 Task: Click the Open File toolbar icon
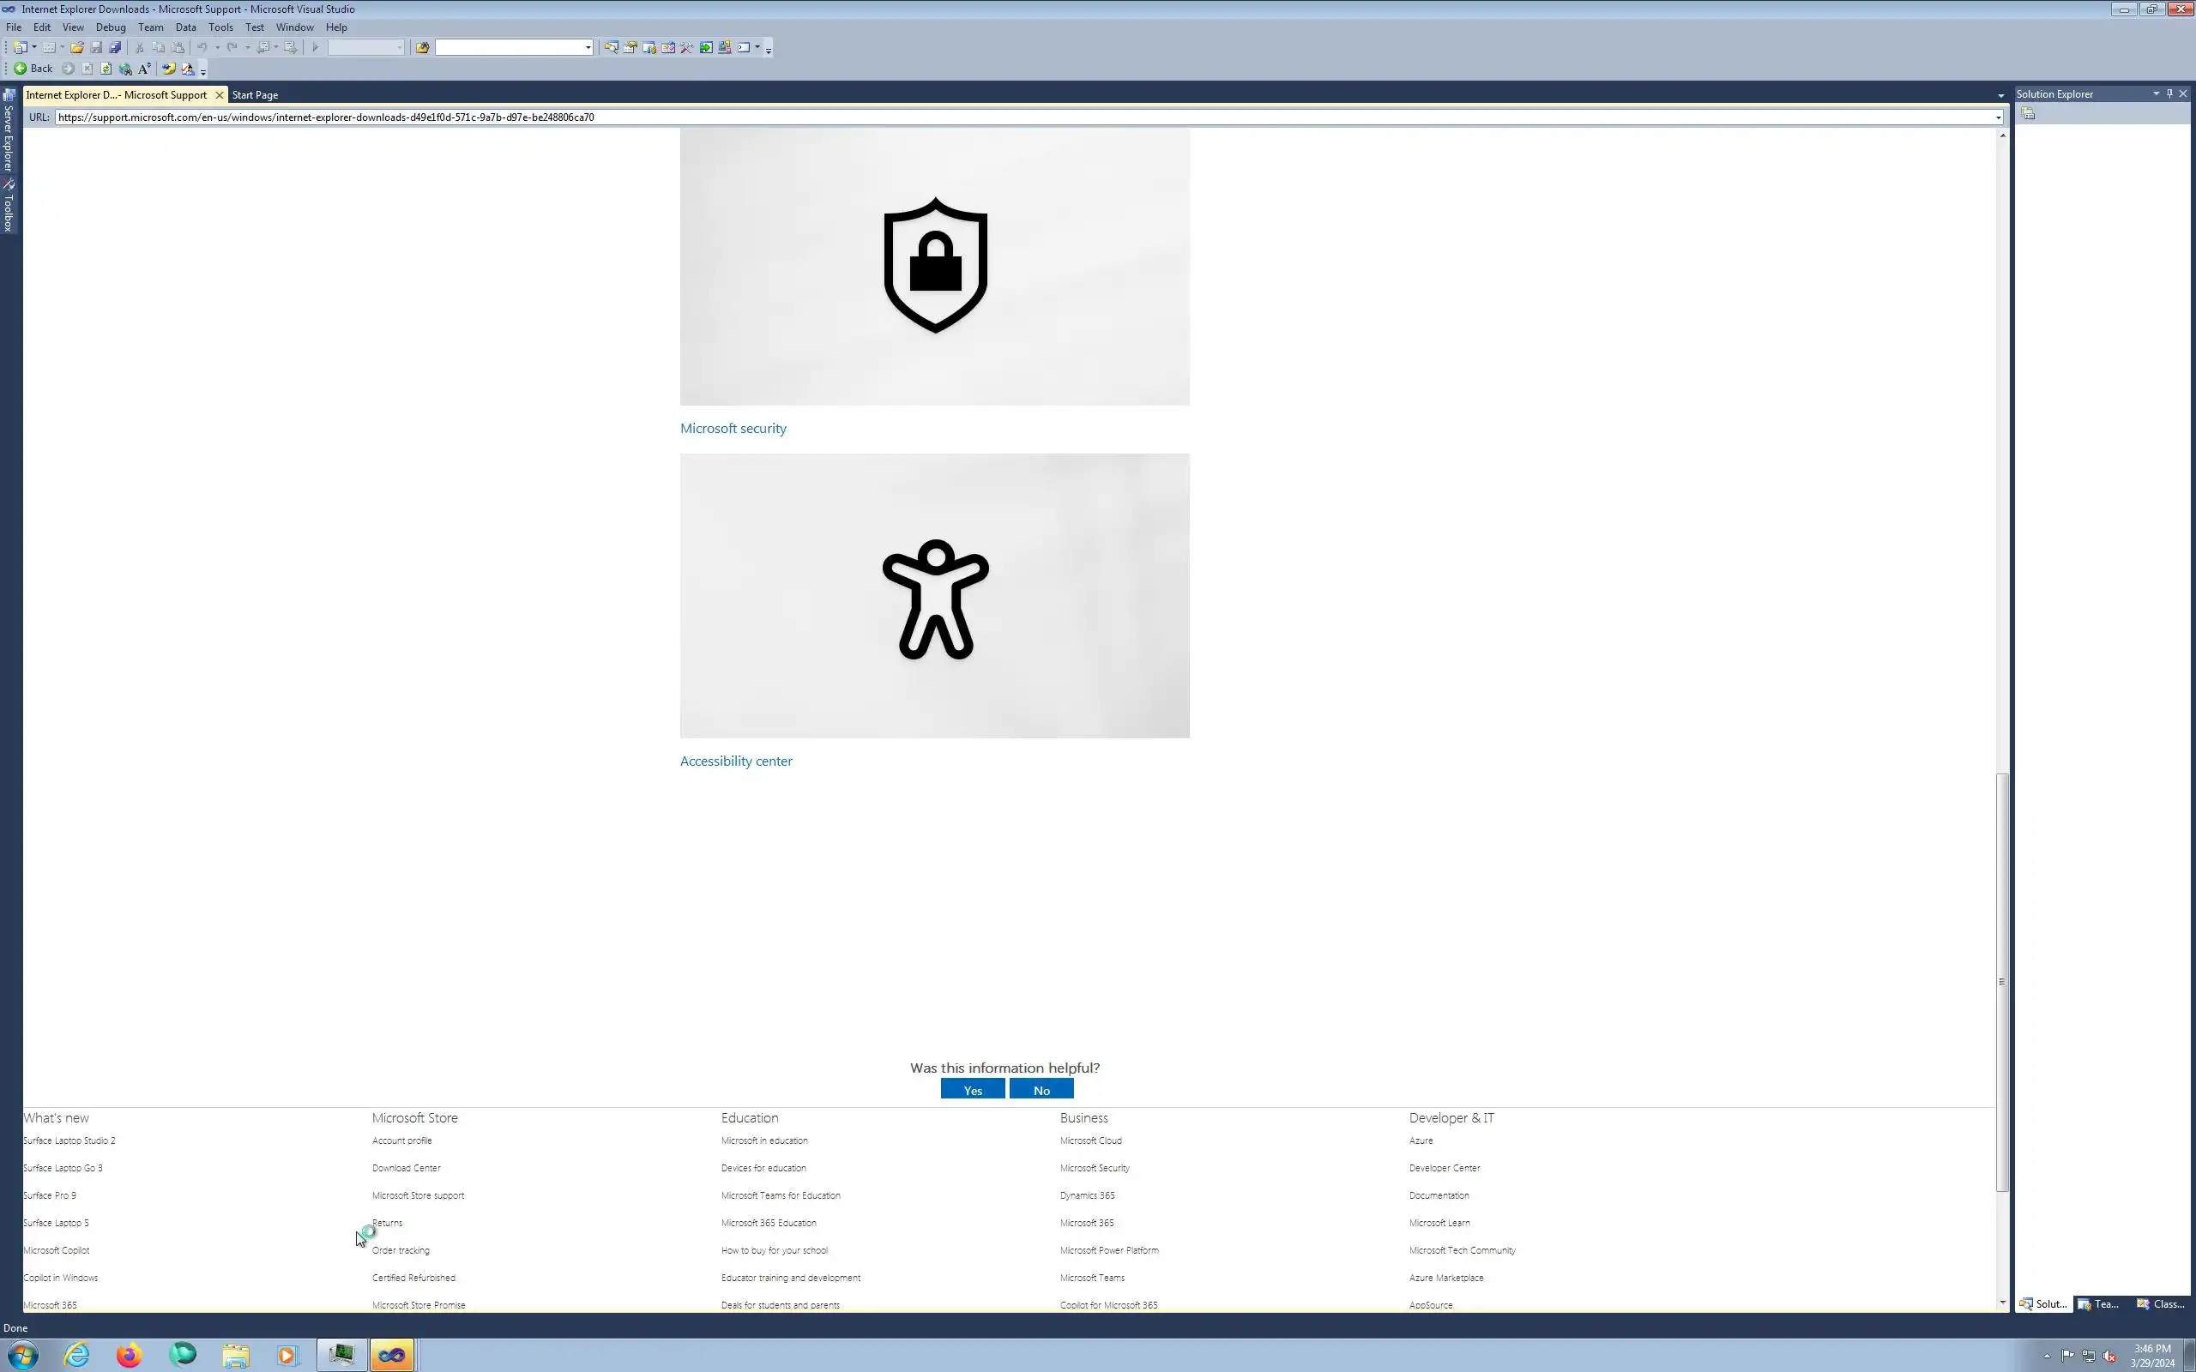coord(77,47)
